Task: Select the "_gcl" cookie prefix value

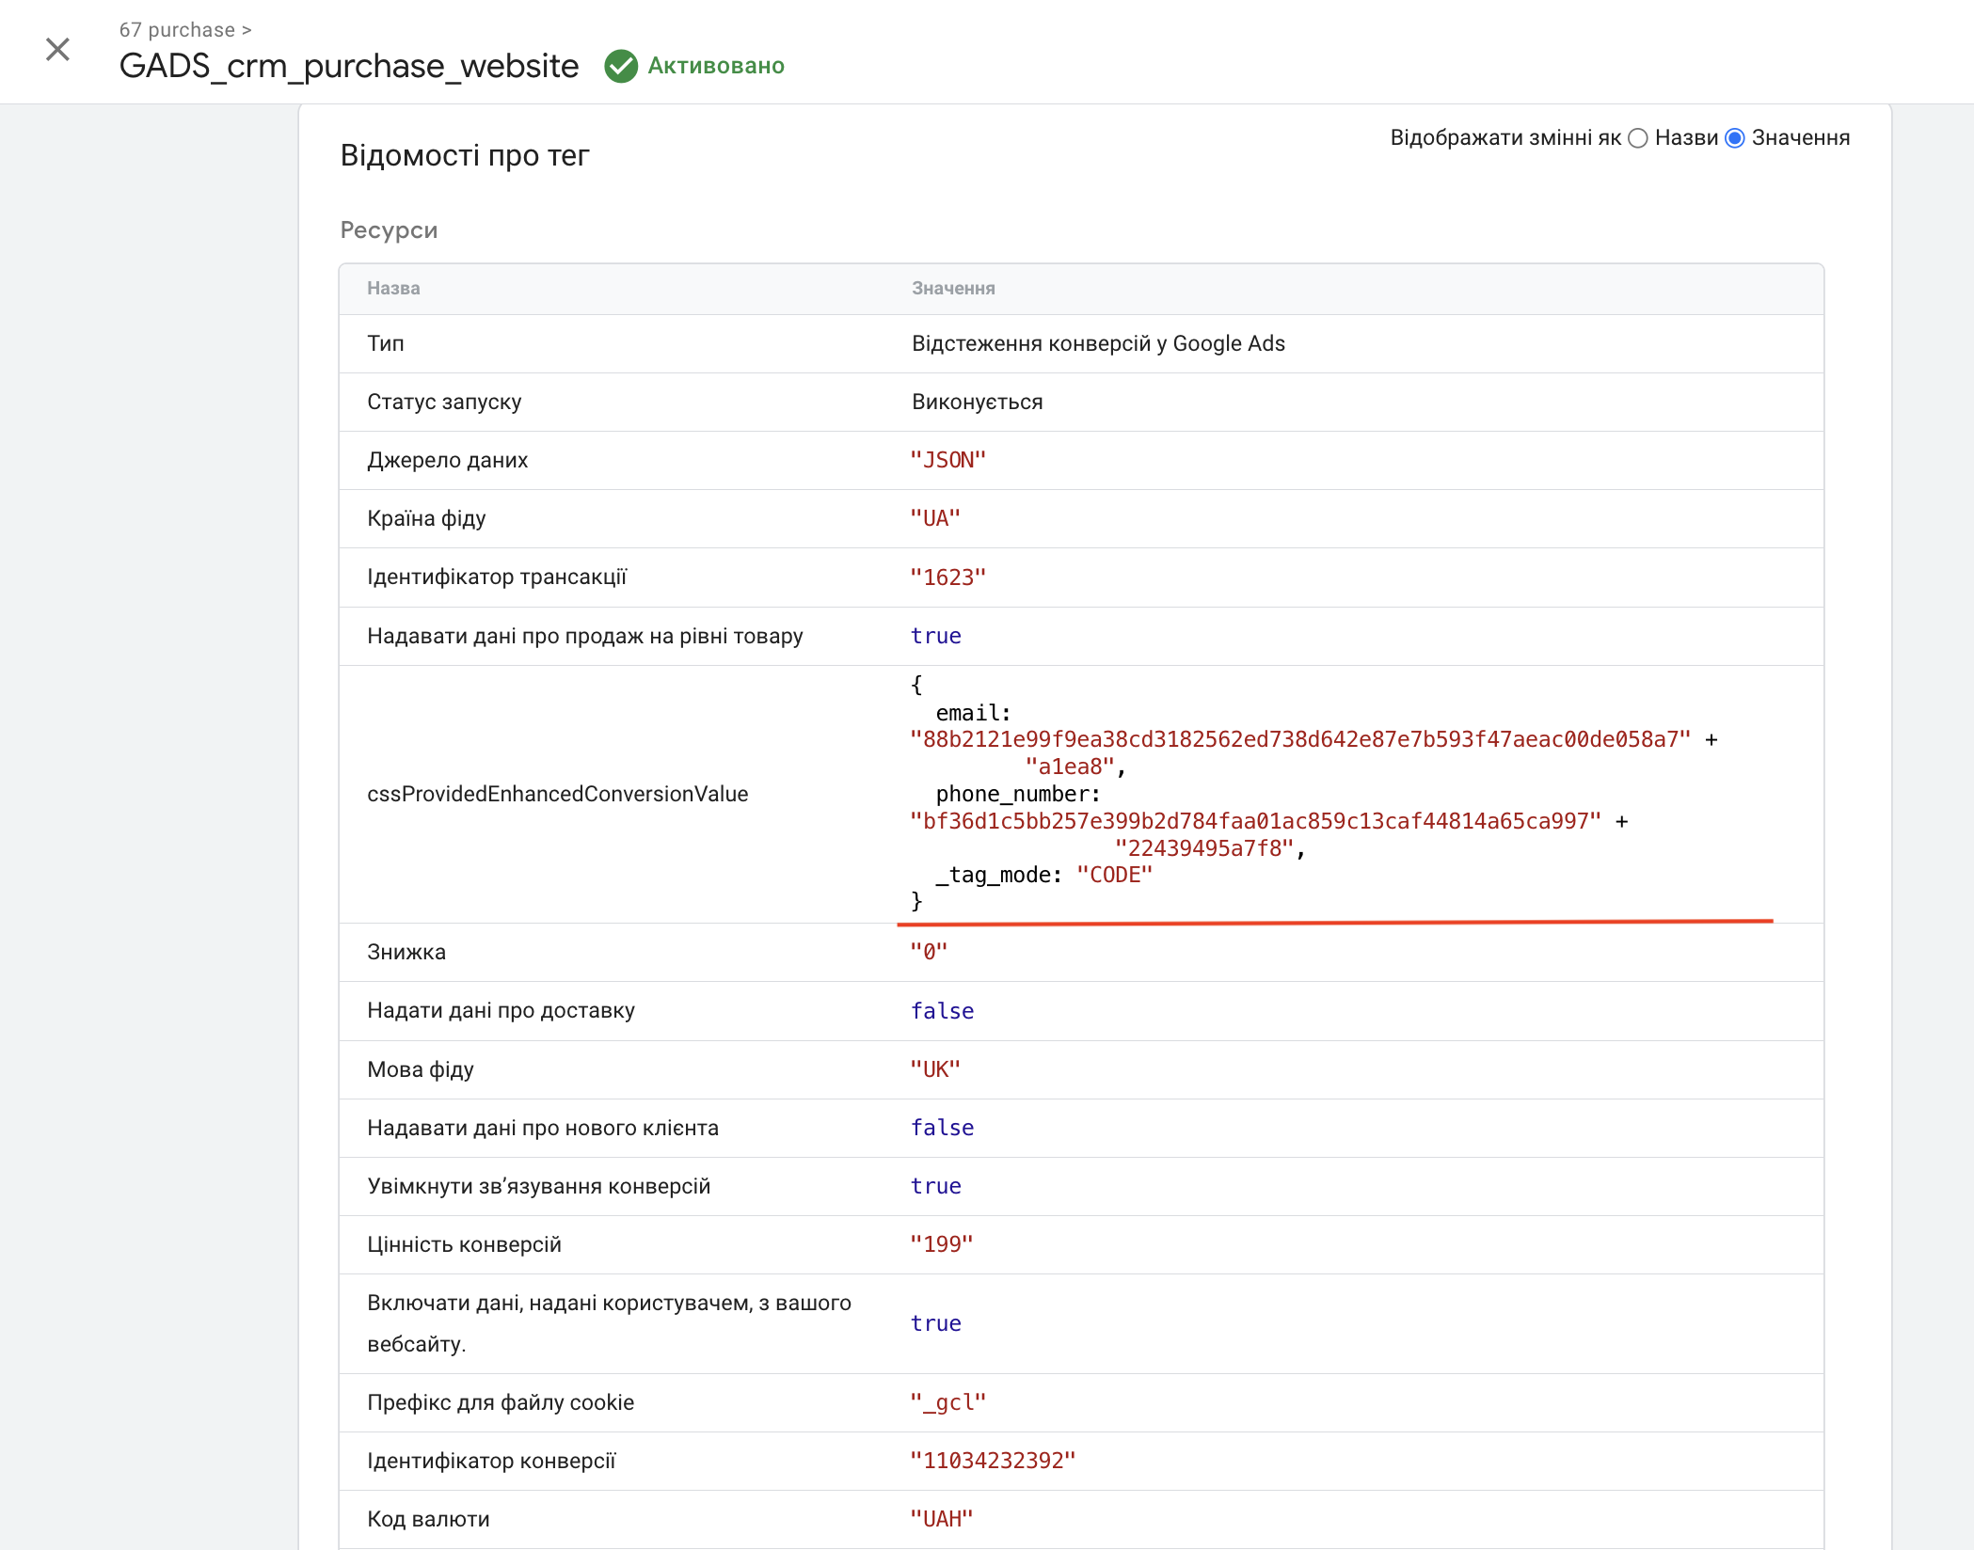Action: point(947,1402)
